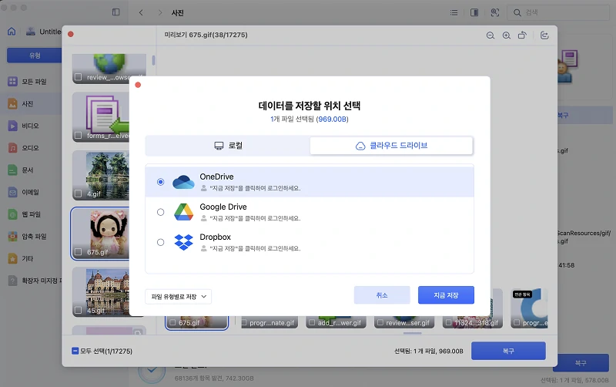The image size is (616, 387).
Task: Click the 복구 button in main window
Action: (x=581, y=363)
